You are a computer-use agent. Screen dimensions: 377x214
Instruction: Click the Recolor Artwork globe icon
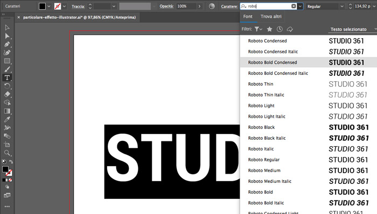point(212,6)
